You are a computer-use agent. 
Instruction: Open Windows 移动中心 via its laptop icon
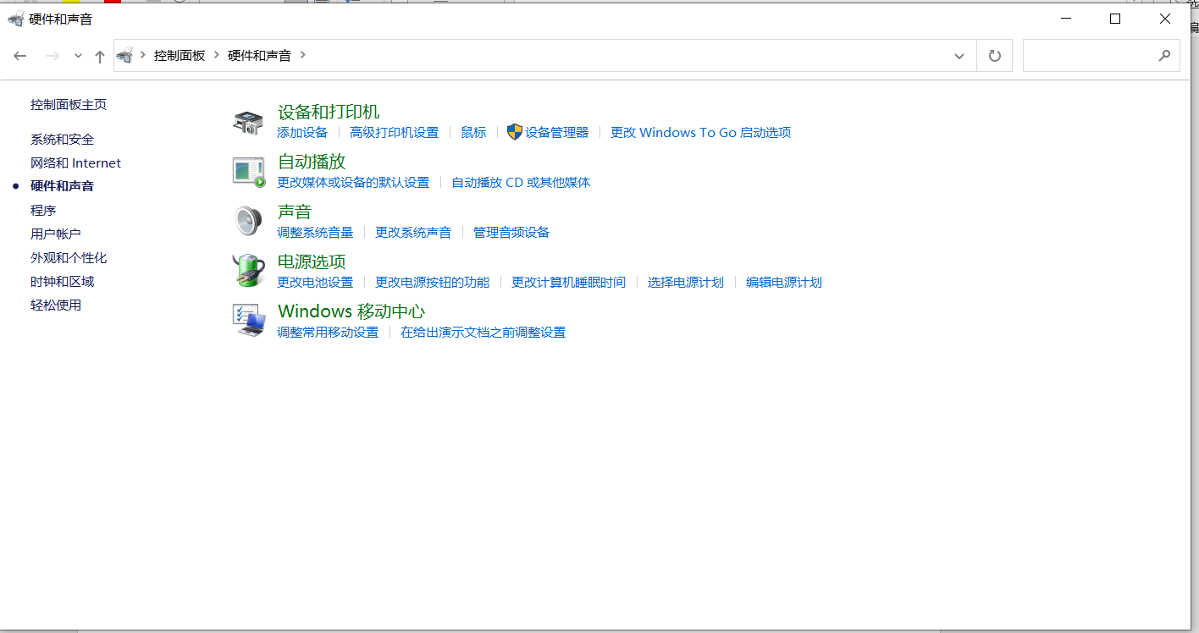point(247,320)
